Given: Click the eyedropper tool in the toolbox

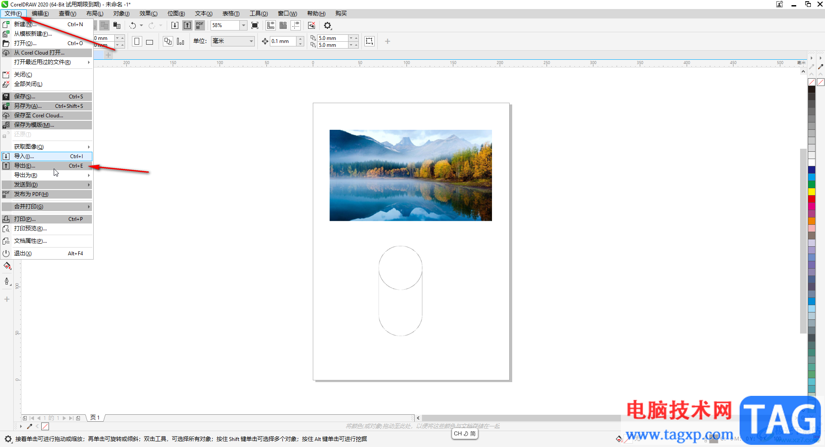Looking at the screenshot, I should coord(7,282).
